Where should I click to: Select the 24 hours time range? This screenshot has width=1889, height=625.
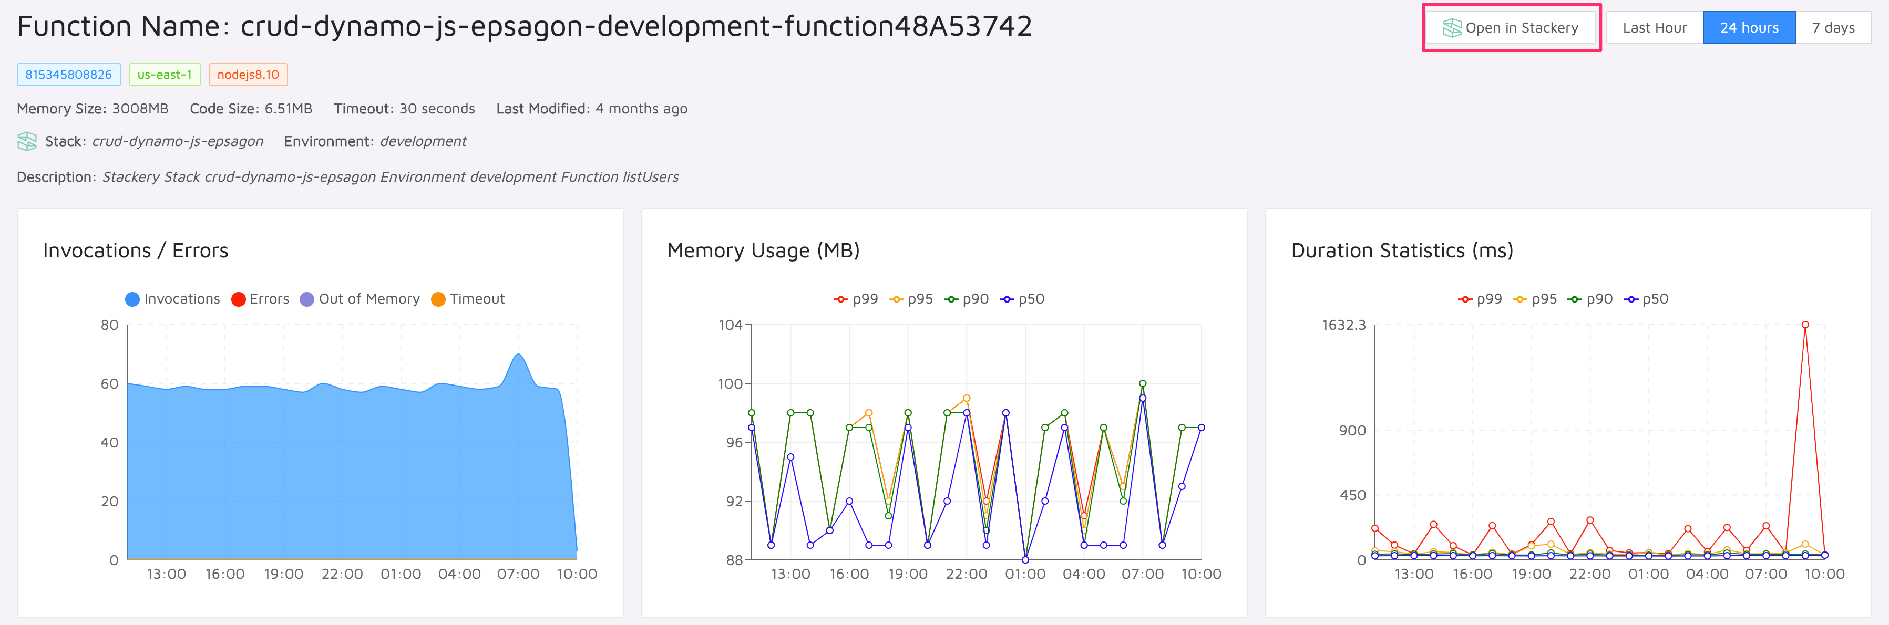tap(1749, 28)
